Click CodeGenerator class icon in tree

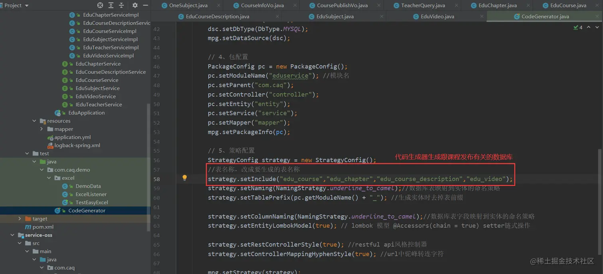click(x=58, y=211)
